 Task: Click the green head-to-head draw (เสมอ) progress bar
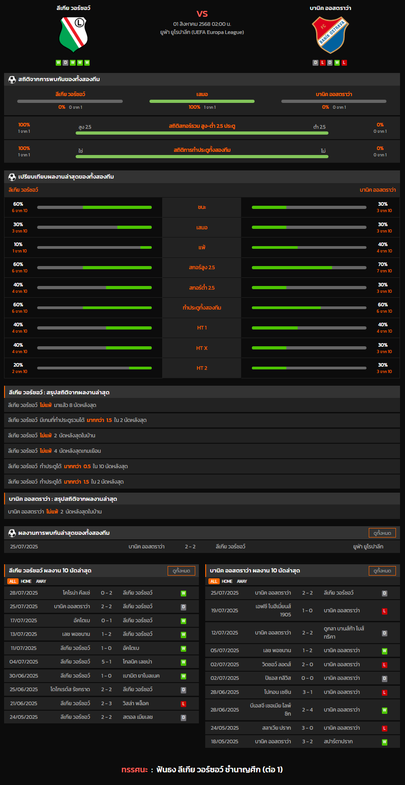202,102
